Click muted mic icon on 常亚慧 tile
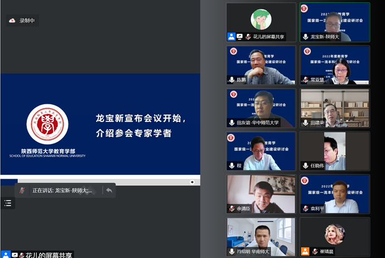The image size is (385, 258). pos(305,79)
